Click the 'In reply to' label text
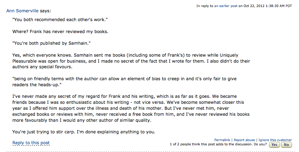 [x=205, y=6]
